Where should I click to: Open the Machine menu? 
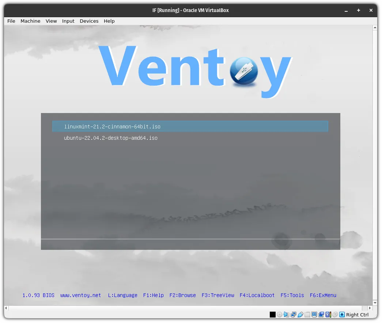tap(30, 21)
